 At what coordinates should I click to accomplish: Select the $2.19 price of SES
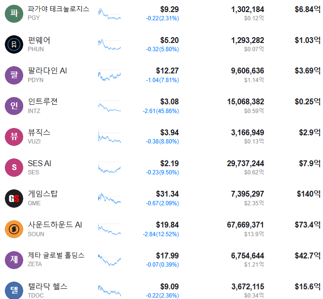click(170, 163)
